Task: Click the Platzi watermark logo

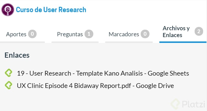Action: [x=188, y=104]
